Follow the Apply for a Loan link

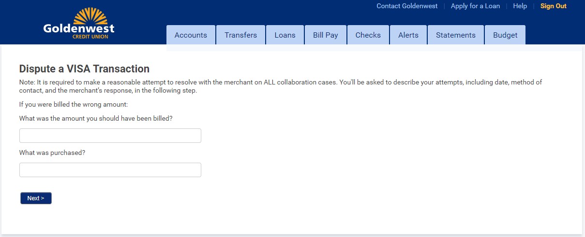click(x=475, y=6)
